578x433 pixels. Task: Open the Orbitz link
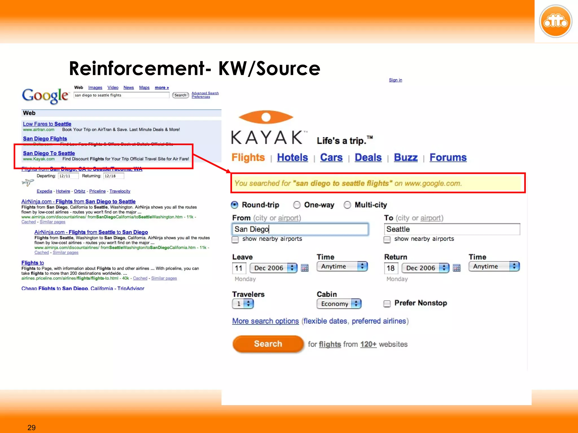tap(80, 191)
